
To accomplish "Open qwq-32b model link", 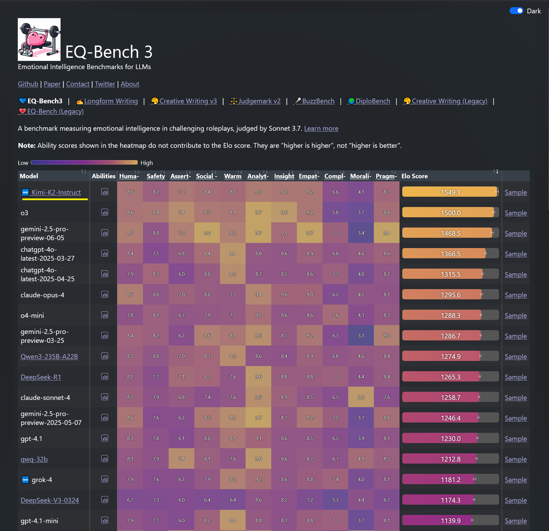I will click(x=34, y=459).
